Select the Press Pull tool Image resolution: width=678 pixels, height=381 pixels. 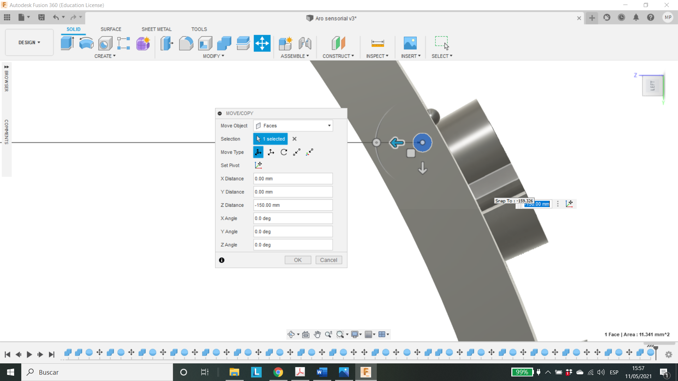tap(167, 43)
